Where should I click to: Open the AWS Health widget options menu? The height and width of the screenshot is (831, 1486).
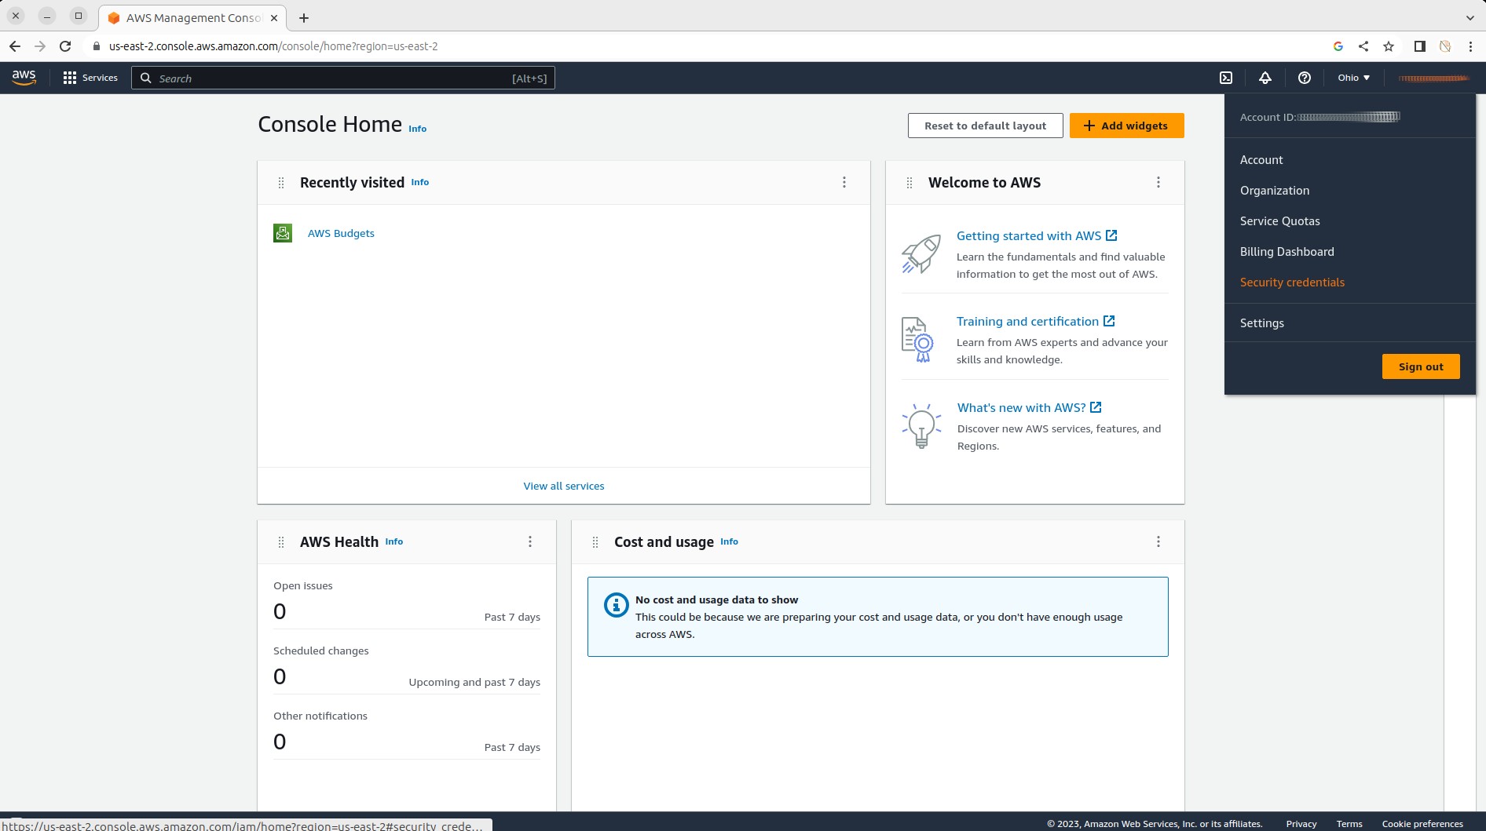click(530, 541)
